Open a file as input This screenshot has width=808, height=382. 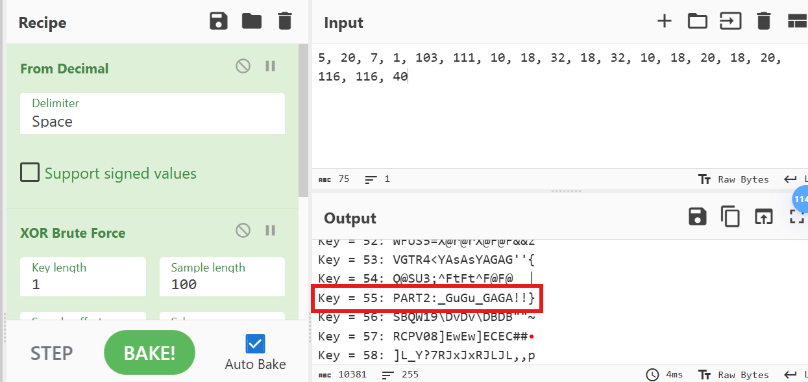pos(731,21)
